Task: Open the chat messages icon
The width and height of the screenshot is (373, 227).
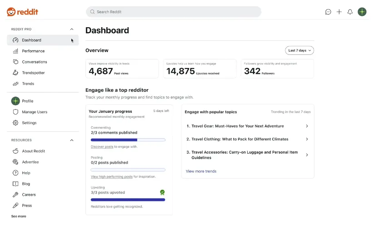Action: coord(328,12)
